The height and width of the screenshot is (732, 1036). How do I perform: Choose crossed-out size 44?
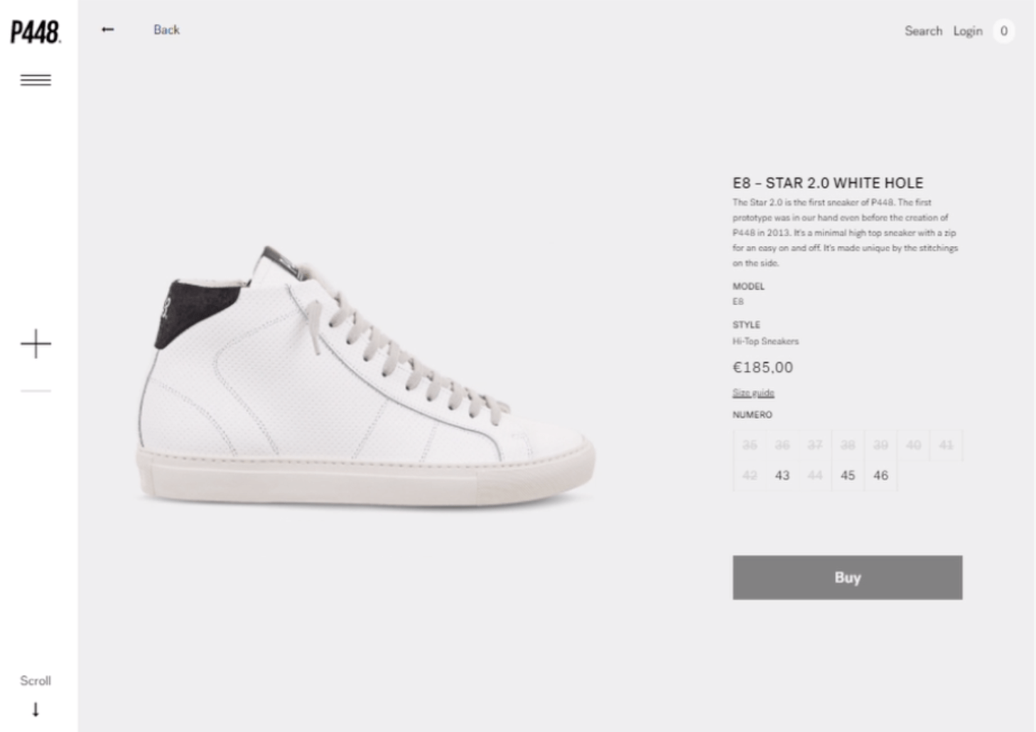(x=815, y=475)
